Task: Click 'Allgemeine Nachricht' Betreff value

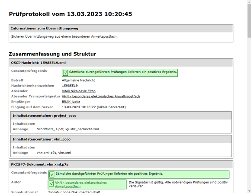Action: click(78, 80)
